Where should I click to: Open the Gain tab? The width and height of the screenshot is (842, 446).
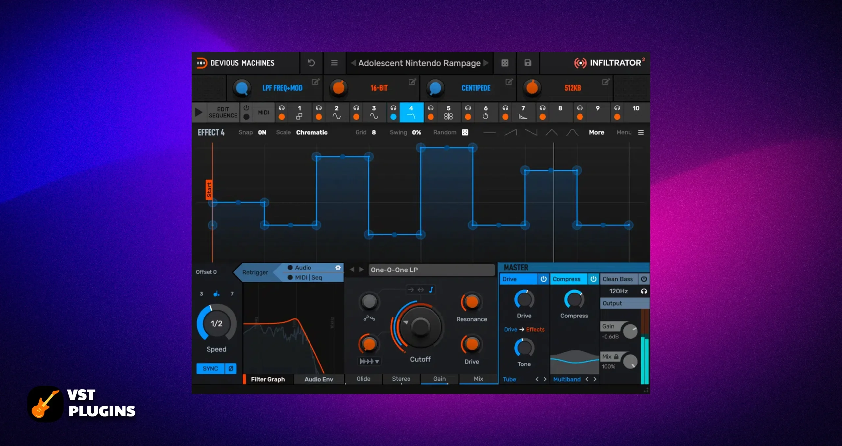439,379
